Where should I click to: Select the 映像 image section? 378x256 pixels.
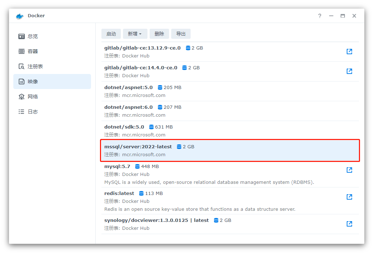(x=52, y=82)
